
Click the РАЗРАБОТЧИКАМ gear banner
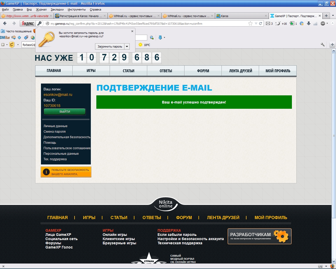pyautogui.click(x=260, y=236)
